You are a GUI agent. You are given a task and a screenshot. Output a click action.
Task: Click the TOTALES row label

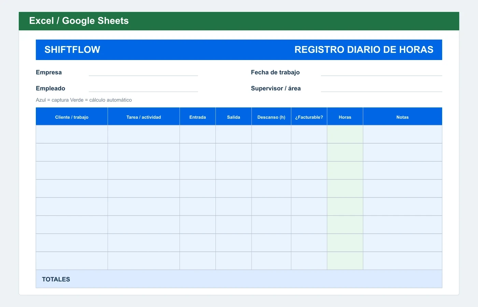pyautogui.click(x=56, y=279)
